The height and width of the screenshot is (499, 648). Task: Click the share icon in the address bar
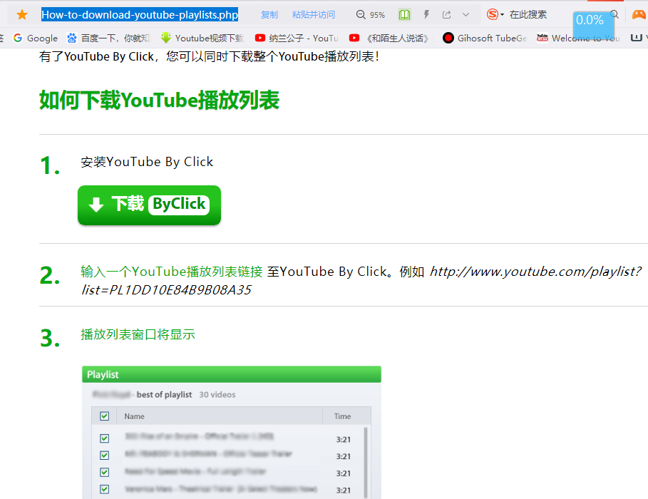point(447,15)
